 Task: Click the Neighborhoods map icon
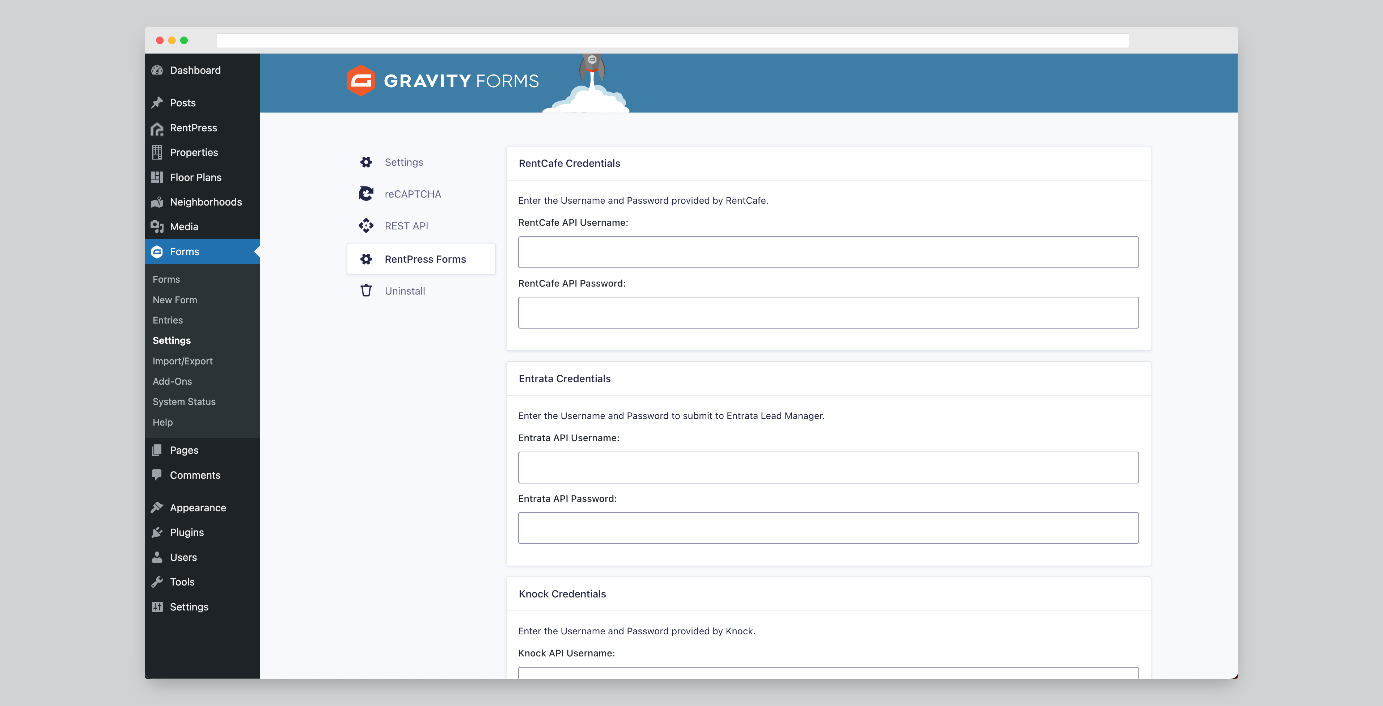coord(157,202)
